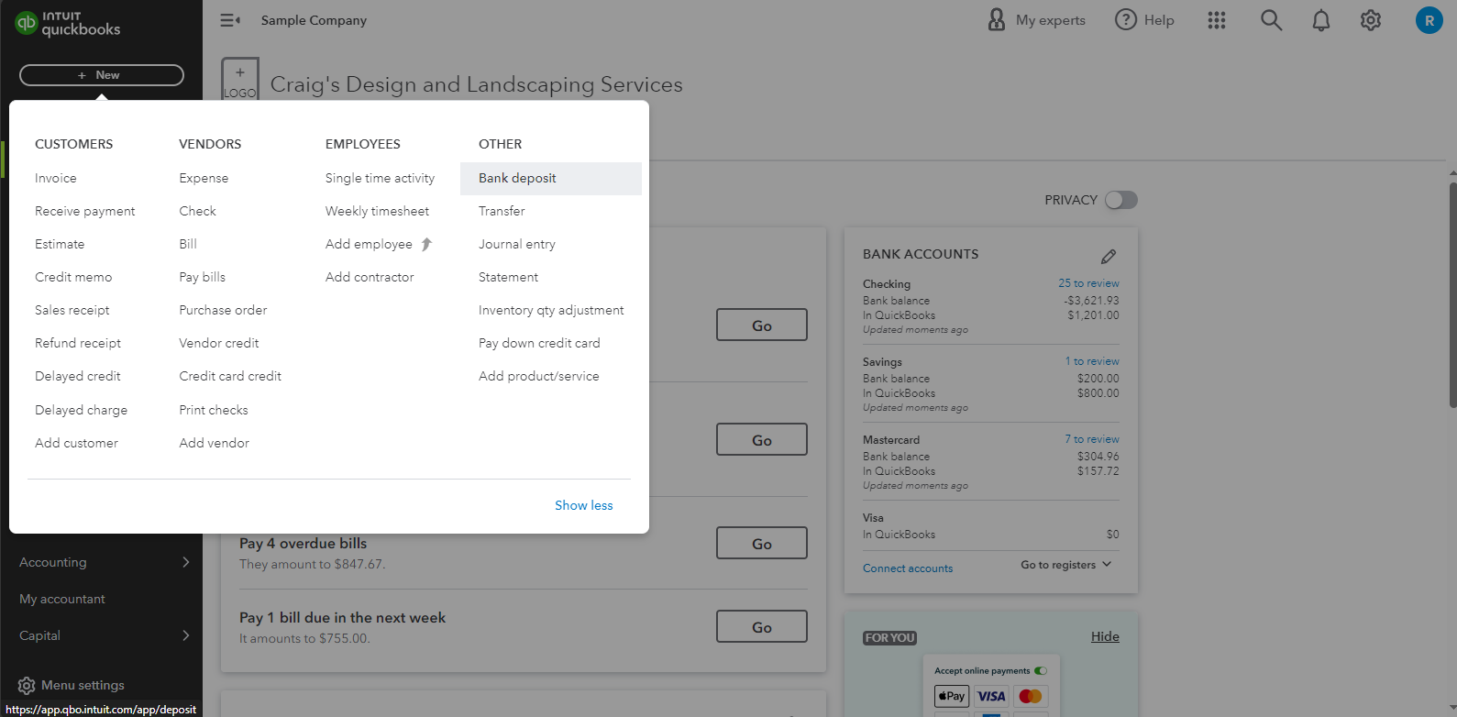This screenshot has width=1457, height=717.
Task: Expand the Go to registers dropdown
Action: pyautogui.click(x=1066, y=565)
